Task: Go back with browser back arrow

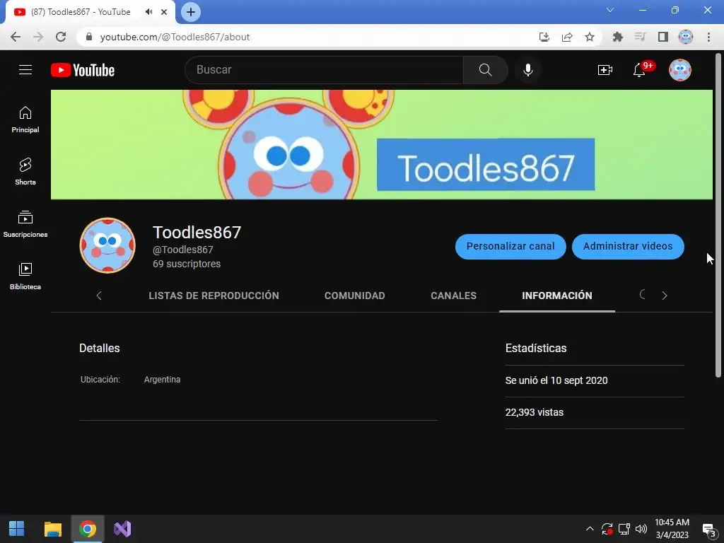Action: [16, 37]
